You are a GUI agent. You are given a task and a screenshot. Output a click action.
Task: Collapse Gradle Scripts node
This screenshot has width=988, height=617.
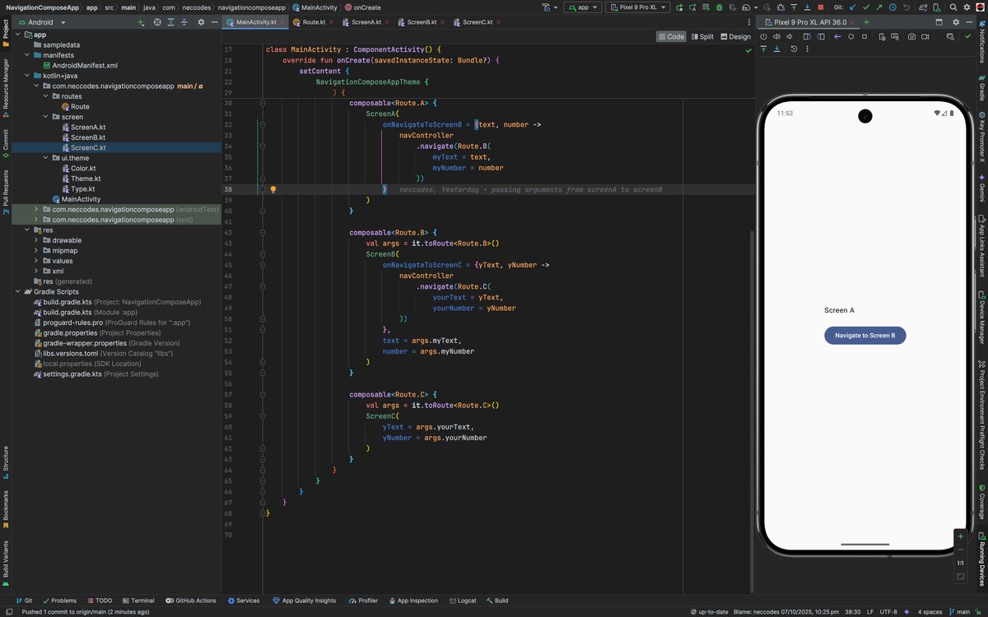click(x=19, y=291)
